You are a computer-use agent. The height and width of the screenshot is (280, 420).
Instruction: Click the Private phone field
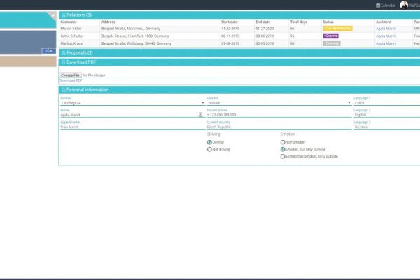(x=279, y=115)
